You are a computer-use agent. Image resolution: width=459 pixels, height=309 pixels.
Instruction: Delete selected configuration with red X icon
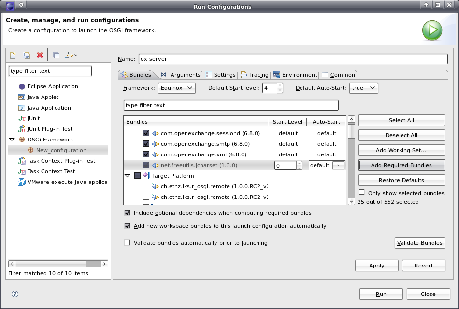40,55
